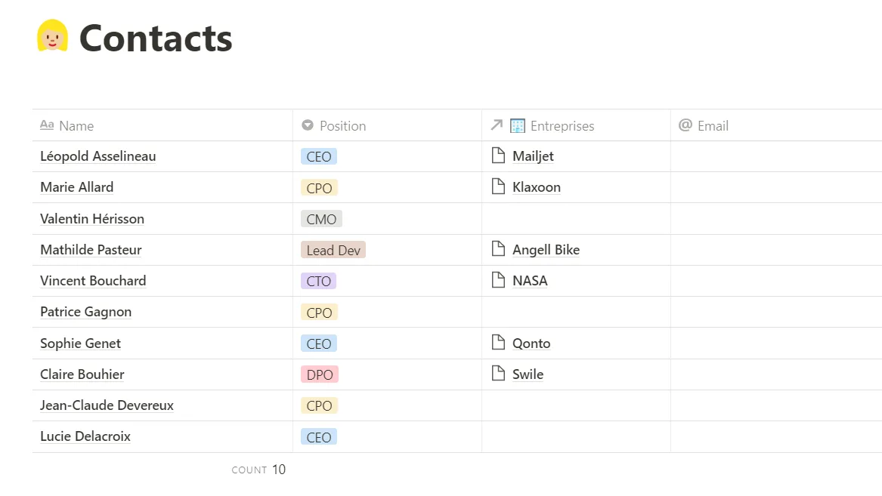Follow the Qonto company link
Screen dimensions: 882x496
[x=531, y=343]
